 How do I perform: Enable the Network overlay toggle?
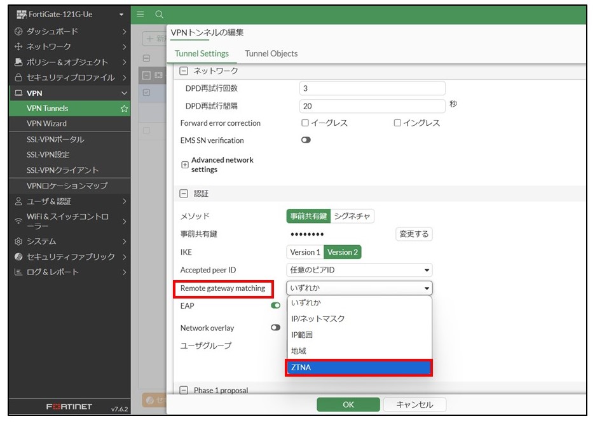click(275, 328)
